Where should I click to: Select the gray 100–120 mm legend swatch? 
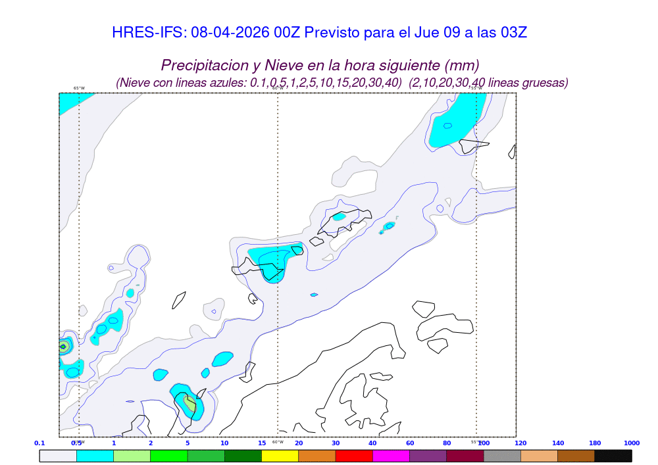[x=502, y=456]
